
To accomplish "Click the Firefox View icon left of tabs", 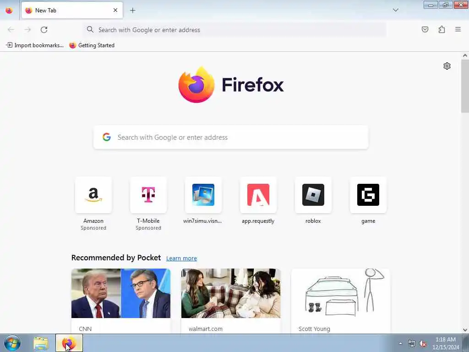I will click(9, 11).
